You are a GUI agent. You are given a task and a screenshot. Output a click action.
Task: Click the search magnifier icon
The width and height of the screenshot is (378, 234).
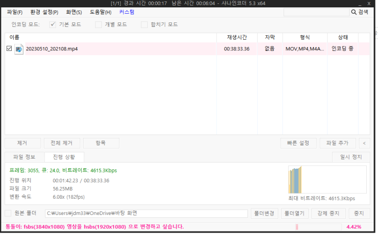pyautogui.click(x=354, y=12)
